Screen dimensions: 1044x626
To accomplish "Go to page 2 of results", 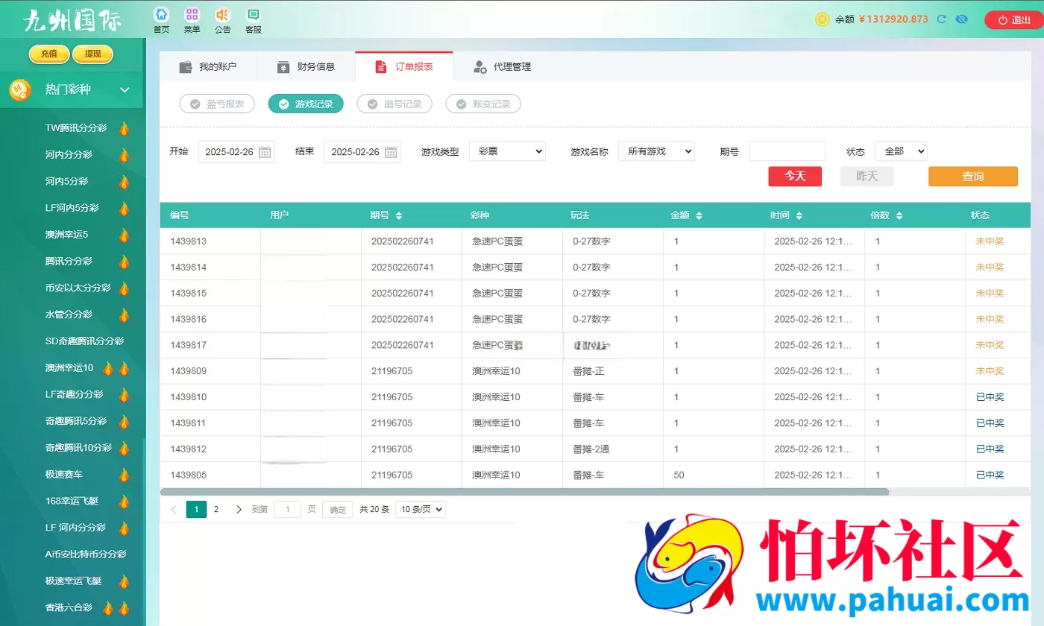I will (216, 510).
